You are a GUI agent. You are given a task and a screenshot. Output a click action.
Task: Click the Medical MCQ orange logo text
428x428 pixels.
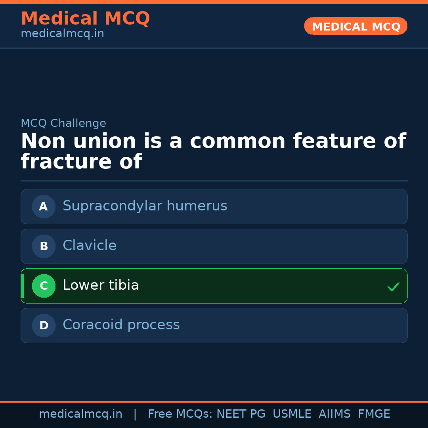(85, 19)
